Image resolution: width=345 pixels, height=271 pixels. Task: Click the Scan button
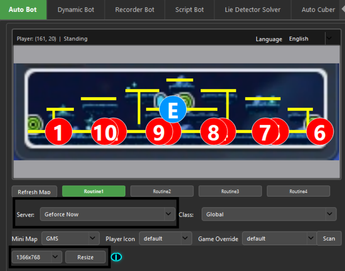coord(329,238)
